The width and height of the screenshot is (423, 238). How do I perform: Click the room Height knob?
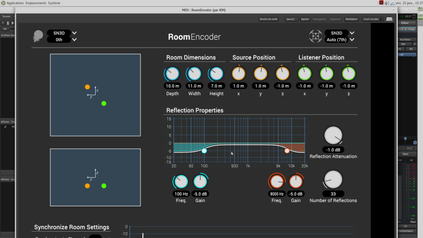216,74
